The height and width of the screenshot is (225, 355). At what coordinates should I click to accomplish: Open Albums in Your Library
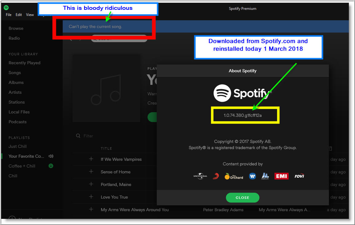click(16, 82)
